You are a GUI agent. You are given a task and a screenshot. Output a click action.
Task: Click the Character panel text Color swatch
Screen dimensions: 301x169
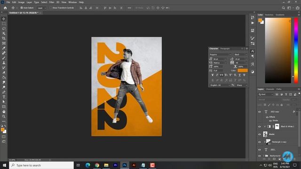tap(243, 70)
